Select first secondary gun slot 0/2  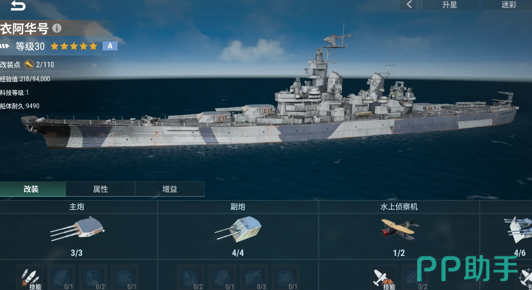coord(190,278)
